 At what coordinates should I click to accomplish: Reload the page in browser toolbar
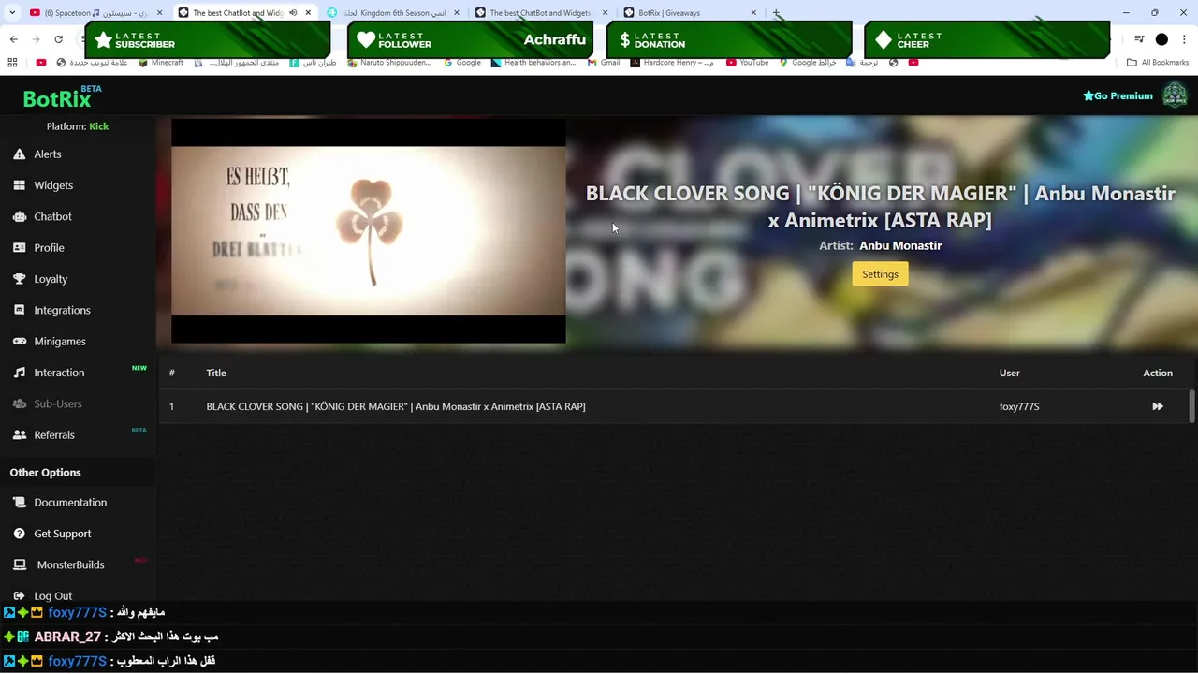pos(58,39)
